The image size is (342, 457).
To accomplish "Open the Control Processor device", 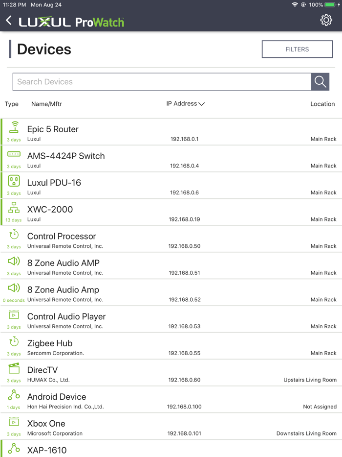I will (x=171, y=239).
